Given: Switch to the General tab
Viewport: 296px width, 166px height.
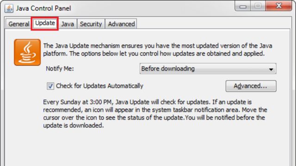Looking at the screenshot, I should pos(18,24).
